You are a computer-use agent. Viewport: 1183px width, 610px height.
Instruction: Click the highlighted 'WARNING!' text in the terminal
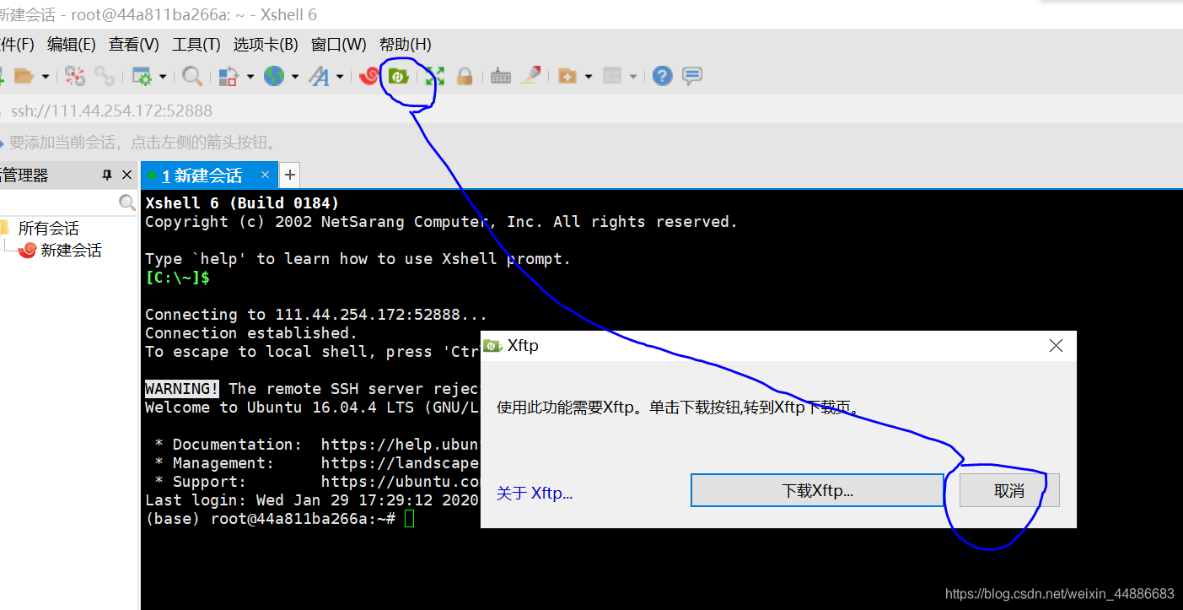click(182, 389)
